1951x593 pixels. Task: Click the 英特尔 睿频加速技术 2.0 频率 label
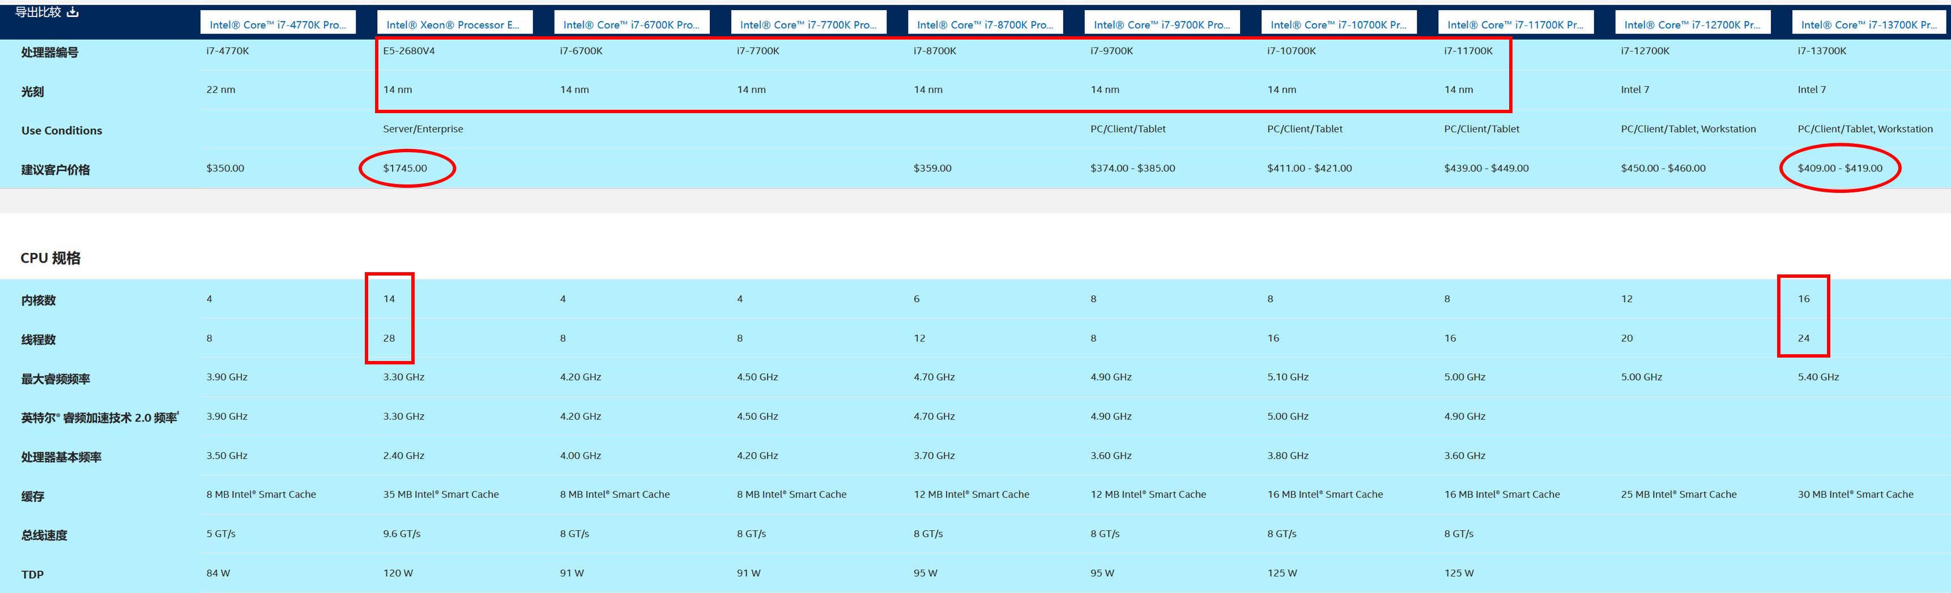100,418
